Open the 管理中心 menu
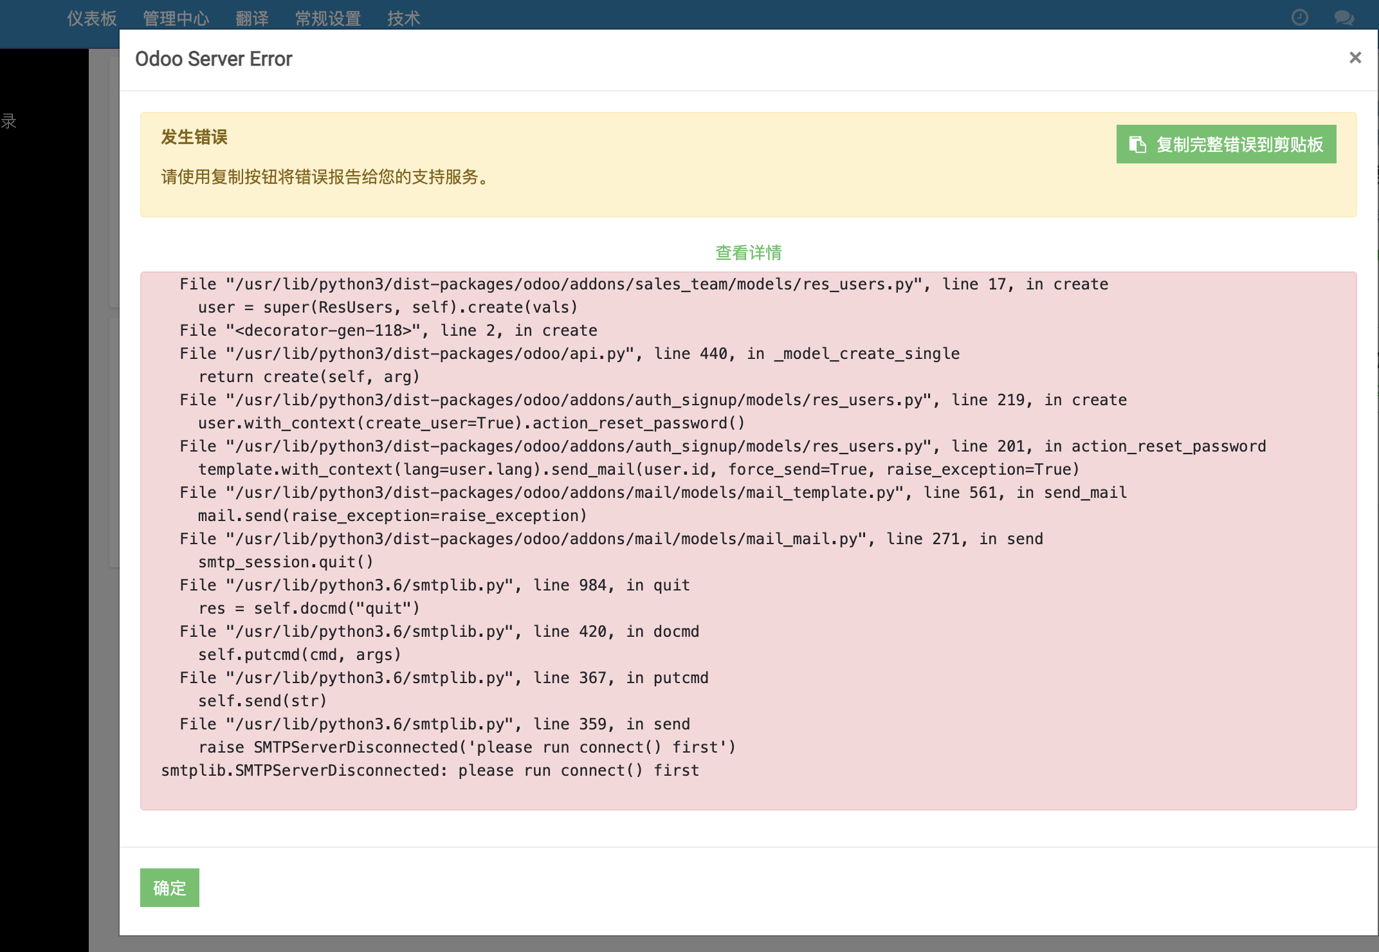This screenshot has width=1379, height=952. click(x=176, y=19)
